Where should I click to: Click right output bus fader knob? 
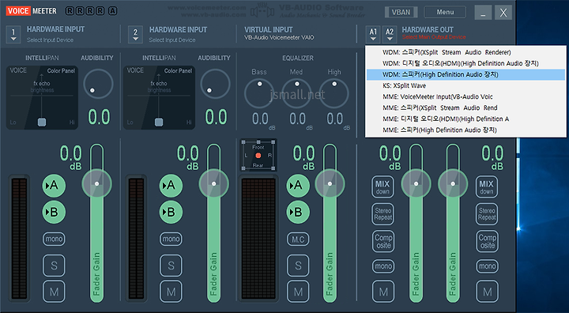point(453,183)
